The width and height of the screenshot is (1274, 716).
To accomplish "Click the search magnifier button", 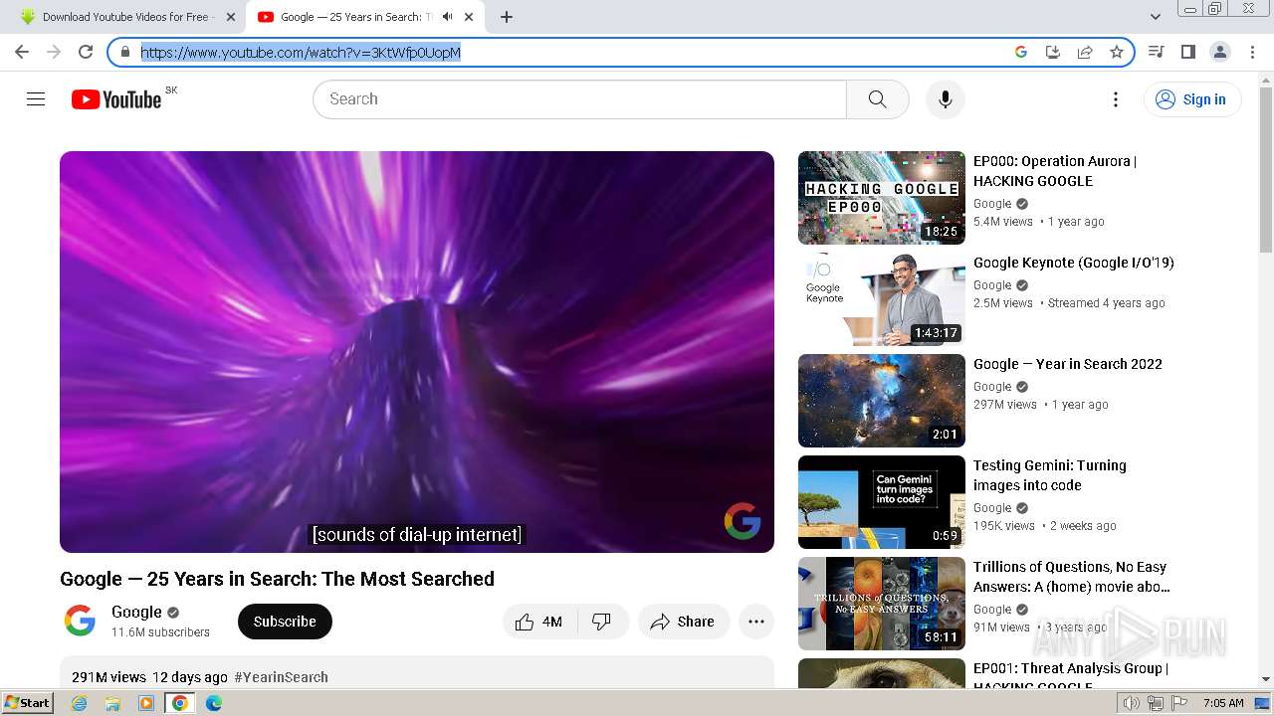I will [x=877, y=99].
